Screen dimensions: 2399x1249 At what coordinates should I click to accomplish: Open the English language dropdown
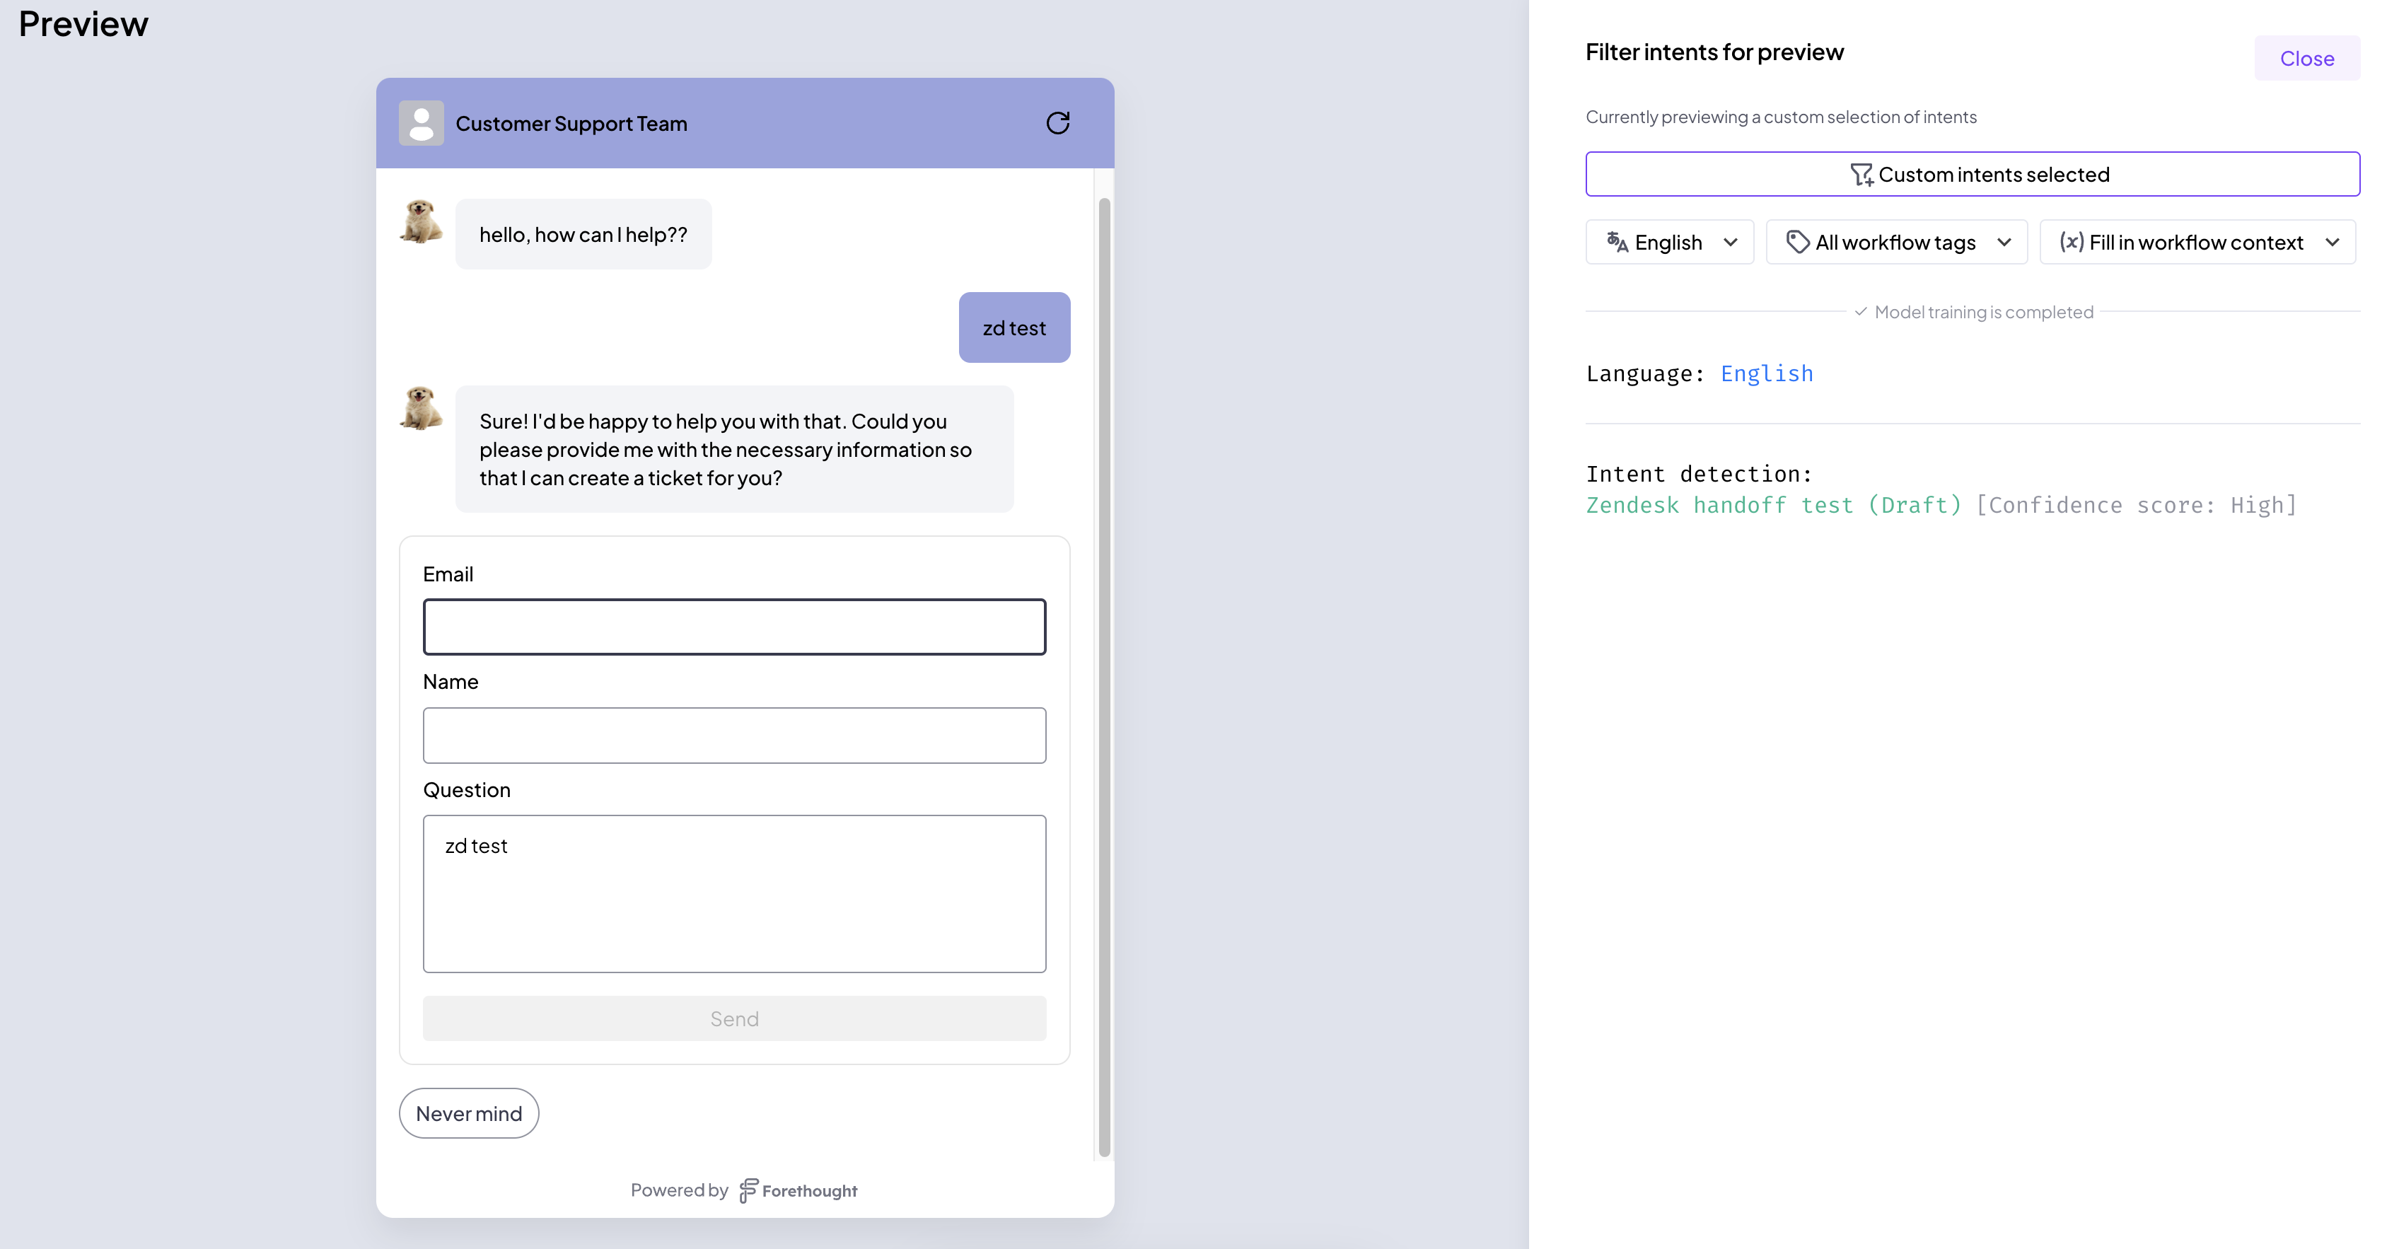1669,242
